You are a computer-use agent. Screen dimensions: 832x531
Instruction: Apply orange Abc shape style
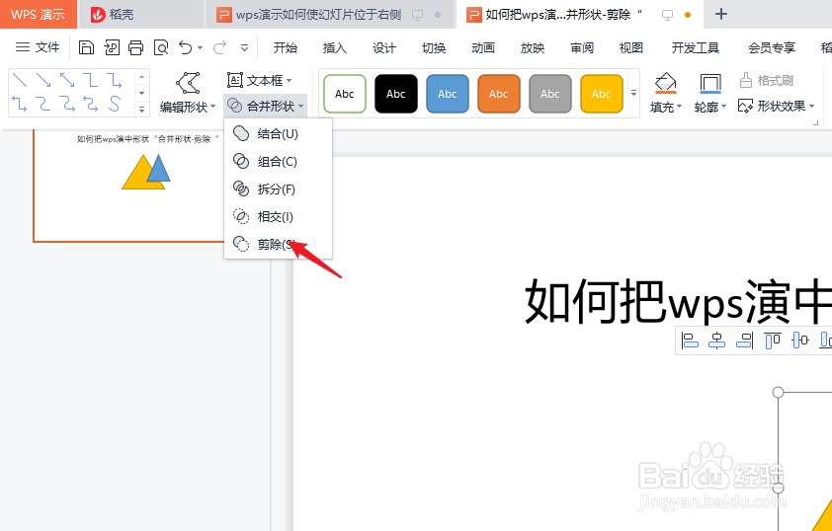[x=499, y=94]
